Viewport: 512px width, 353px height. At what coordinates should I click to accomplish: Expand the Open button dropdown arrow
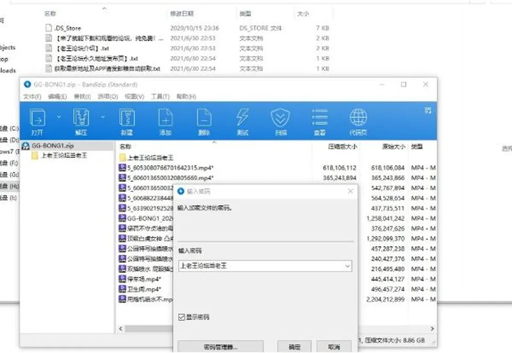59,117
